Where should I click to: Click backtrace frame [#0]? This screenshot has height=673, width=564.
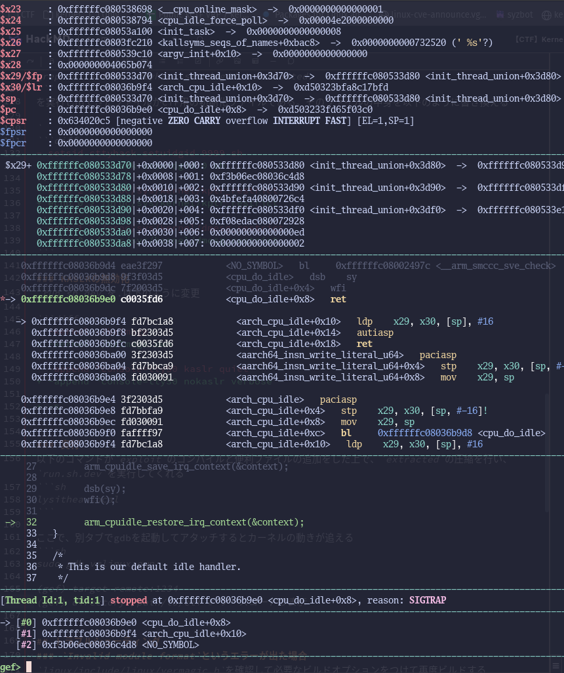[123, 622]
